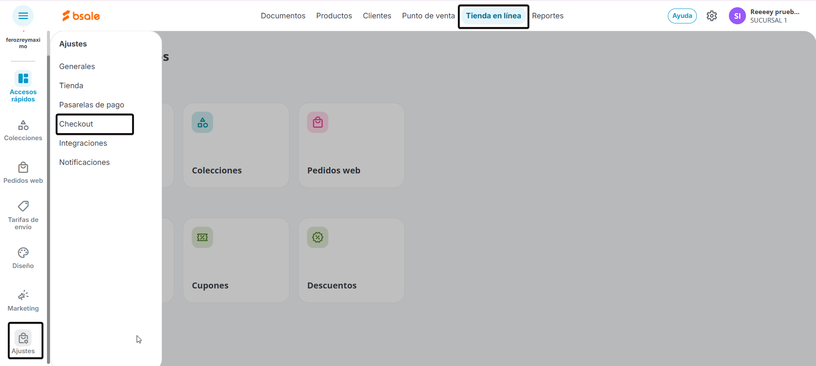Click the SI user avatar
Screen dimensions: 816x366
[x=737, y=16]
